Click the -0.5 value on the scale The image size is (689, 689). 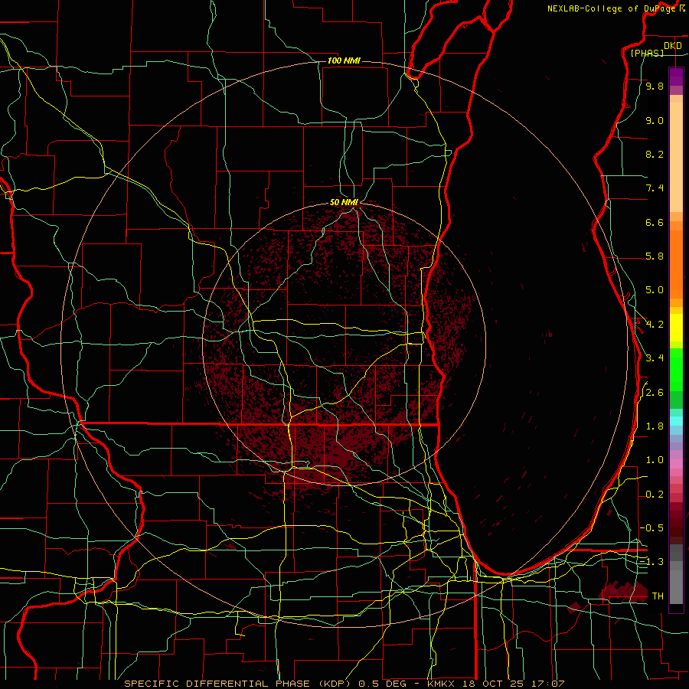pos(651,527)
